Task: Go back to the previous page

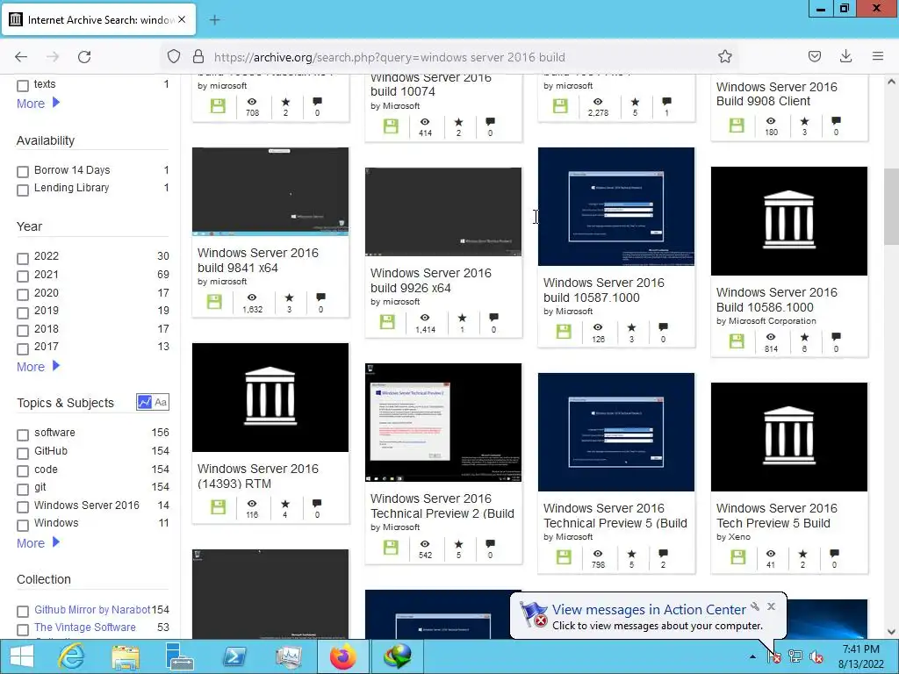Action: point(21,57)
